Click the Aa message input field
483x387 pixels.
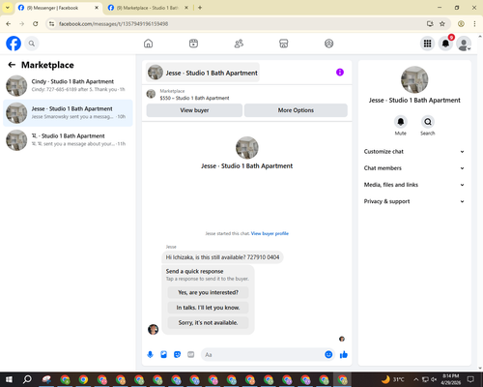tap(263, 355)
